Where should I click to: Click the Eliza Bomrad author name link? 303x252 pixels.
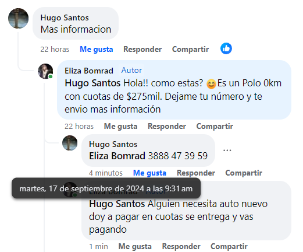(x=89, y=71)
